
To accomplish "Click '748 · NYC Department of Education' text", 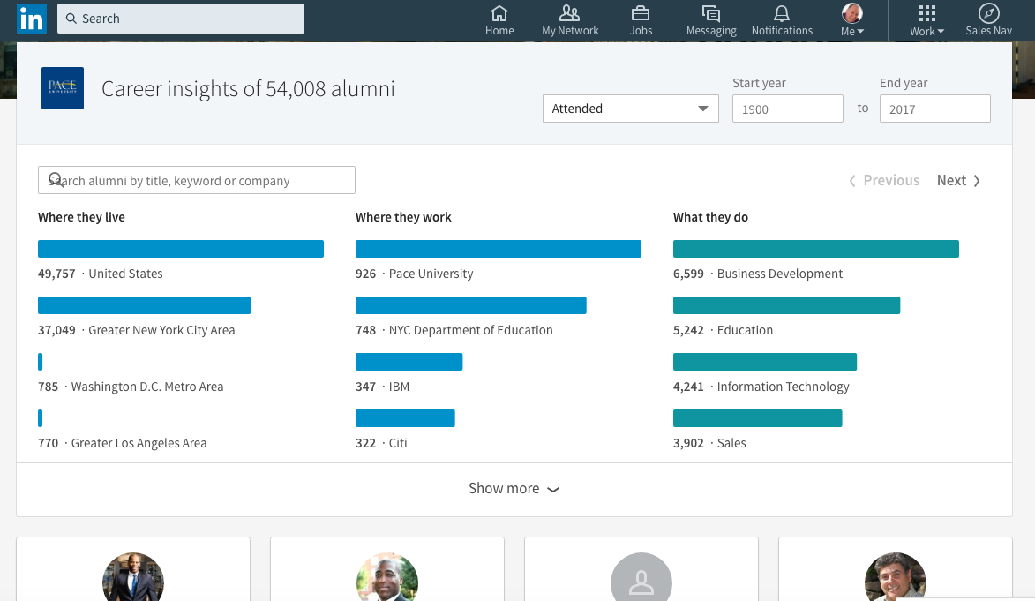I will point(454,330).
